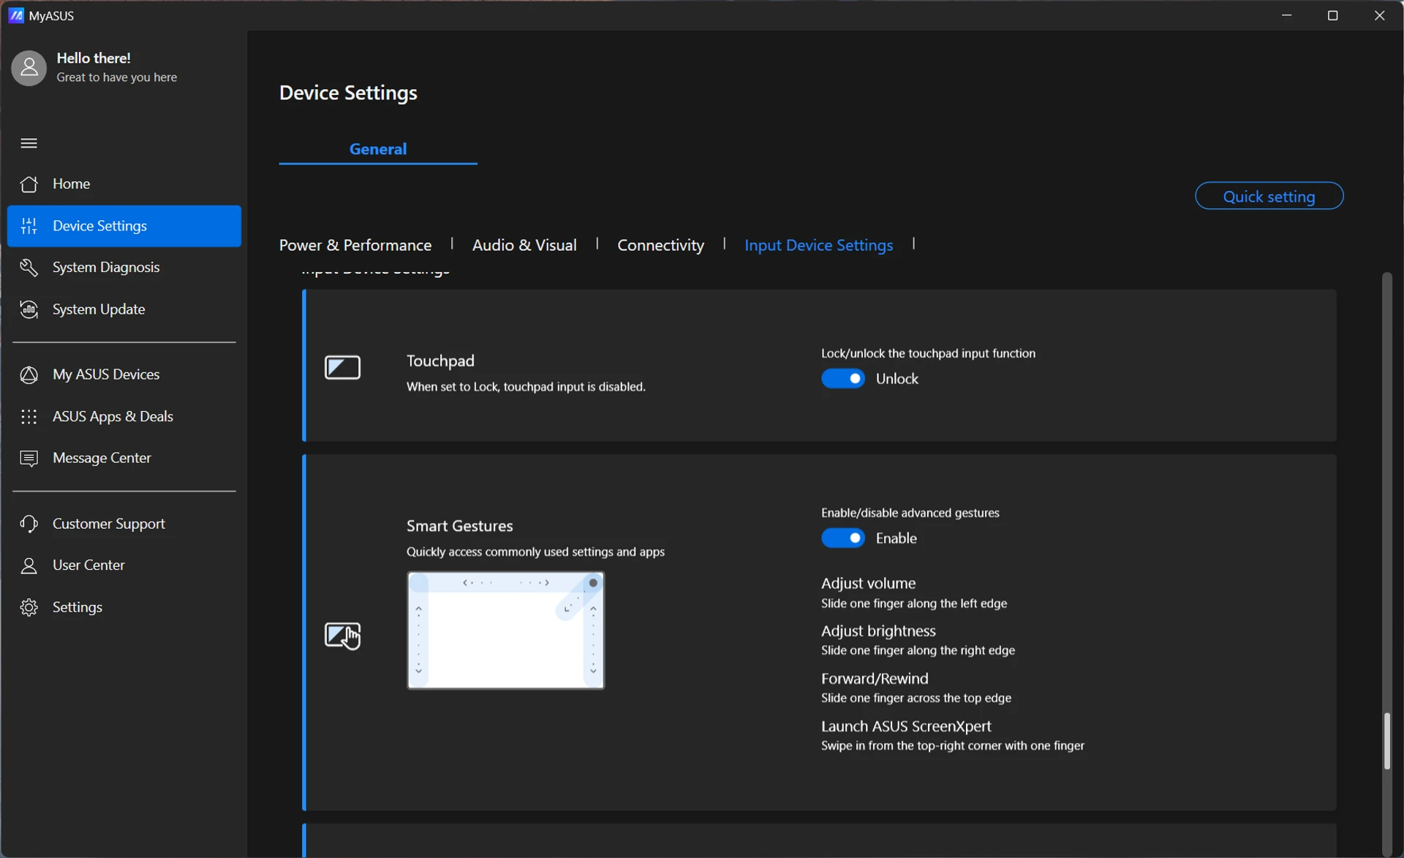Open System Update page
Viewport: 1404px width, 858px height.
click(124, 309)
